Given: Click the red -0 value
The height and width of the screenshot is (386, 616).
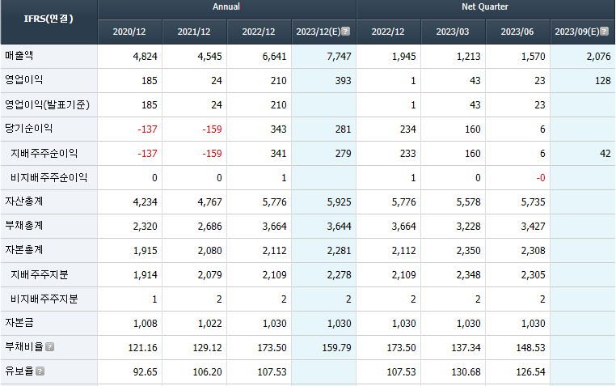Looking at the screenshot, I should pyautogui.click(x=541, y=178).
